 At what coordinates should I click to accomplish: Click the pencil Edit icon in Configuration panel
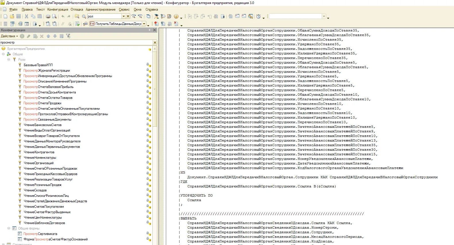28,36
